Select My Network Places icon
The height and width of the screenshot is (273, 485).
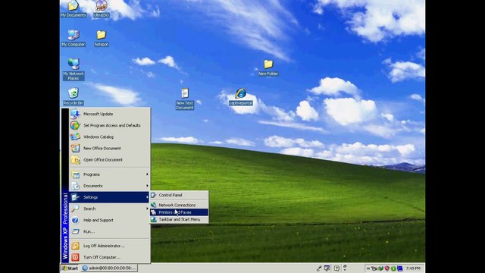(74, 69)
